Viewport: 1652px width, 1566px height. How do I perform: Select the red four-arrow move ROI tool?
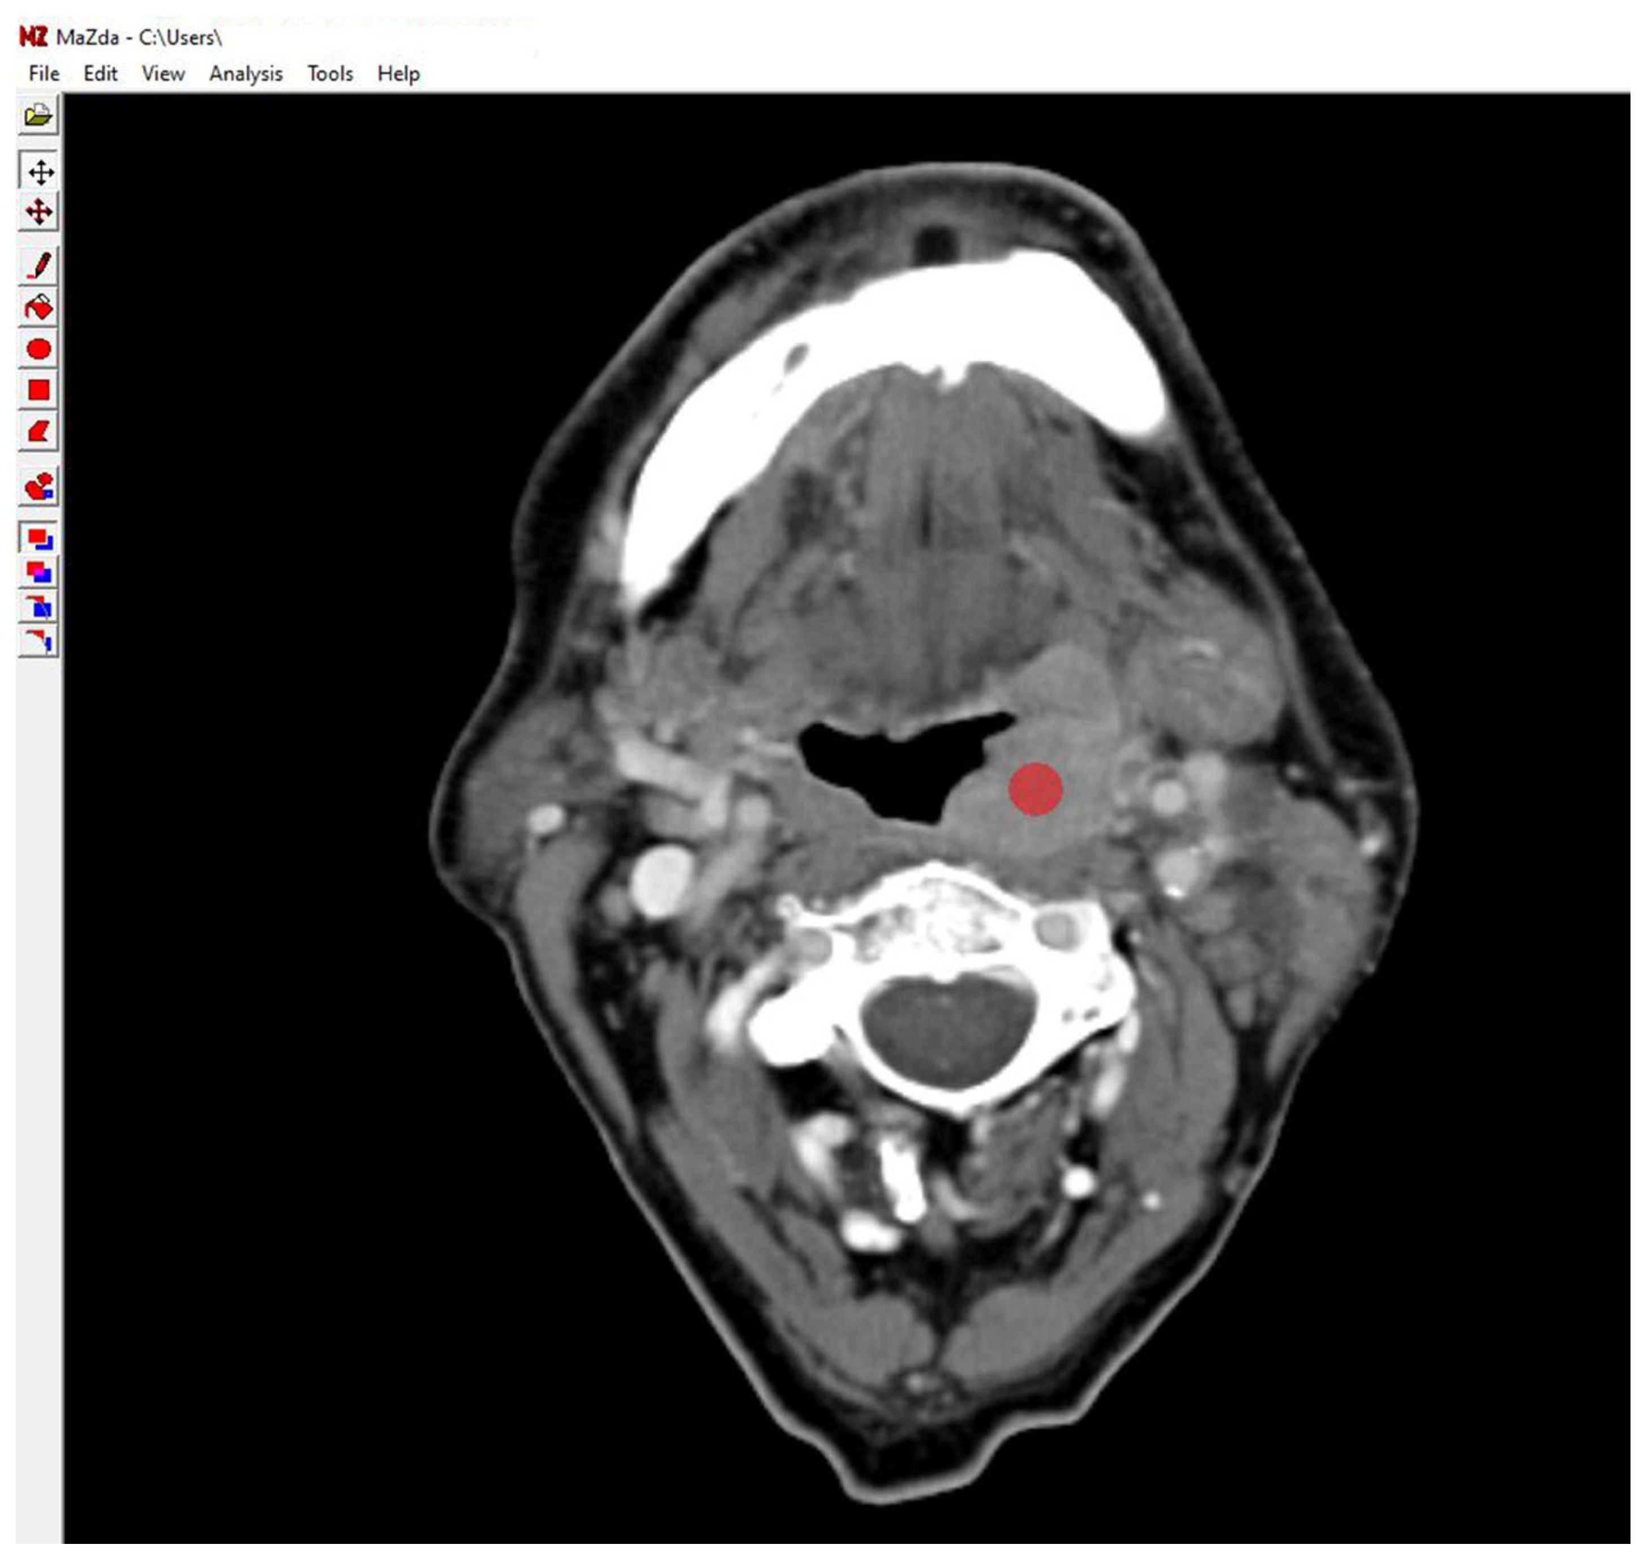click(x=38, y=212)
